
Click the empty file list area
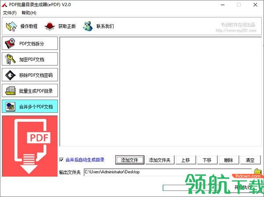coord(161,92)
